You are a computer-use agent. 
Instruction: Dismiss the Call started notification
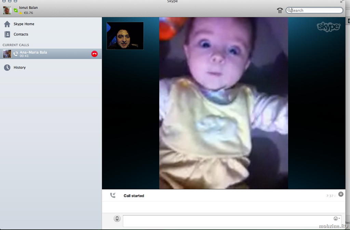(x=341, y=194)
